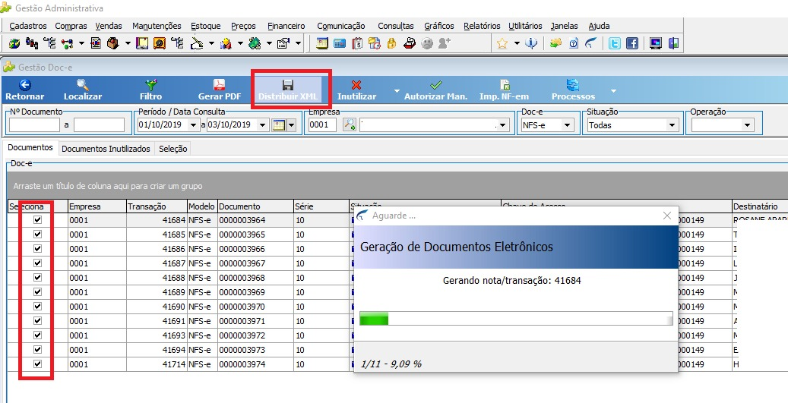Click the Gerar PDF button
Screen dimensions: 788x403
click(220, 90)
